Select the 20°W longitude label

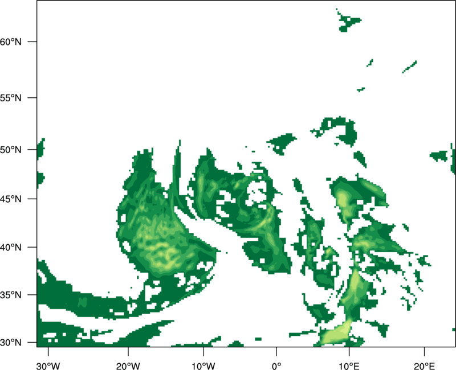128,366
